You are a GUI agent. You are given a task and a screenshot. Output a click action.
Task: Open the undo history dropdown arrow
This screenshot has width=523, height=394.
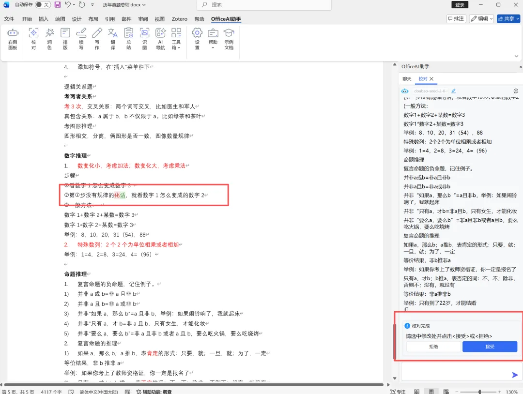pos(74,5)
